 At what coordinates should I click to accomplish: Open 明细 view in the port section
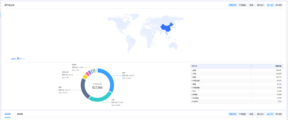coord(279,114)
